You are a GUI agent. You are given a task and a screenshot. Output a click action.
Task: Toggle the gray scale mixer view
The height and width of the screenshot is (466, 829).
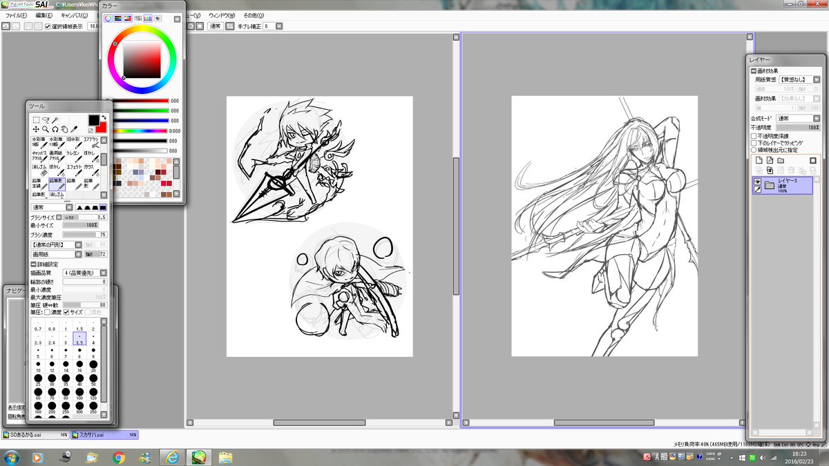point(138,18)
